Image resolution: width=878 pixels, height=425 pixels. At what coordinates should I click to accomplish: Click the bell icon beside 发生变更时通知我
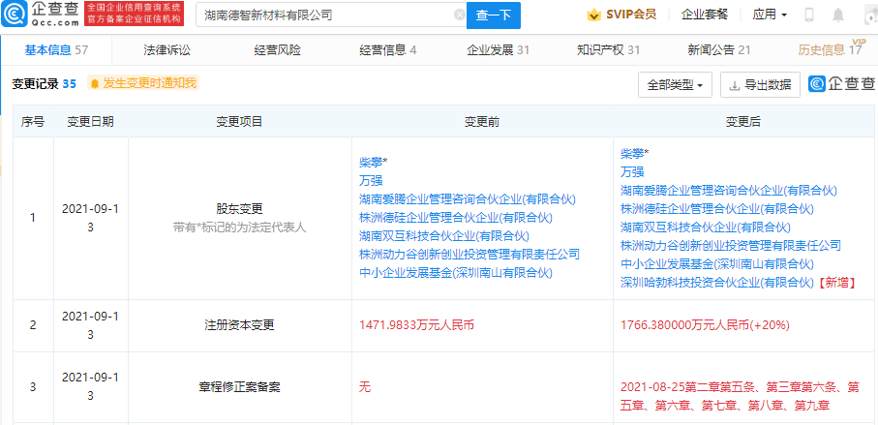click(95, 83)
